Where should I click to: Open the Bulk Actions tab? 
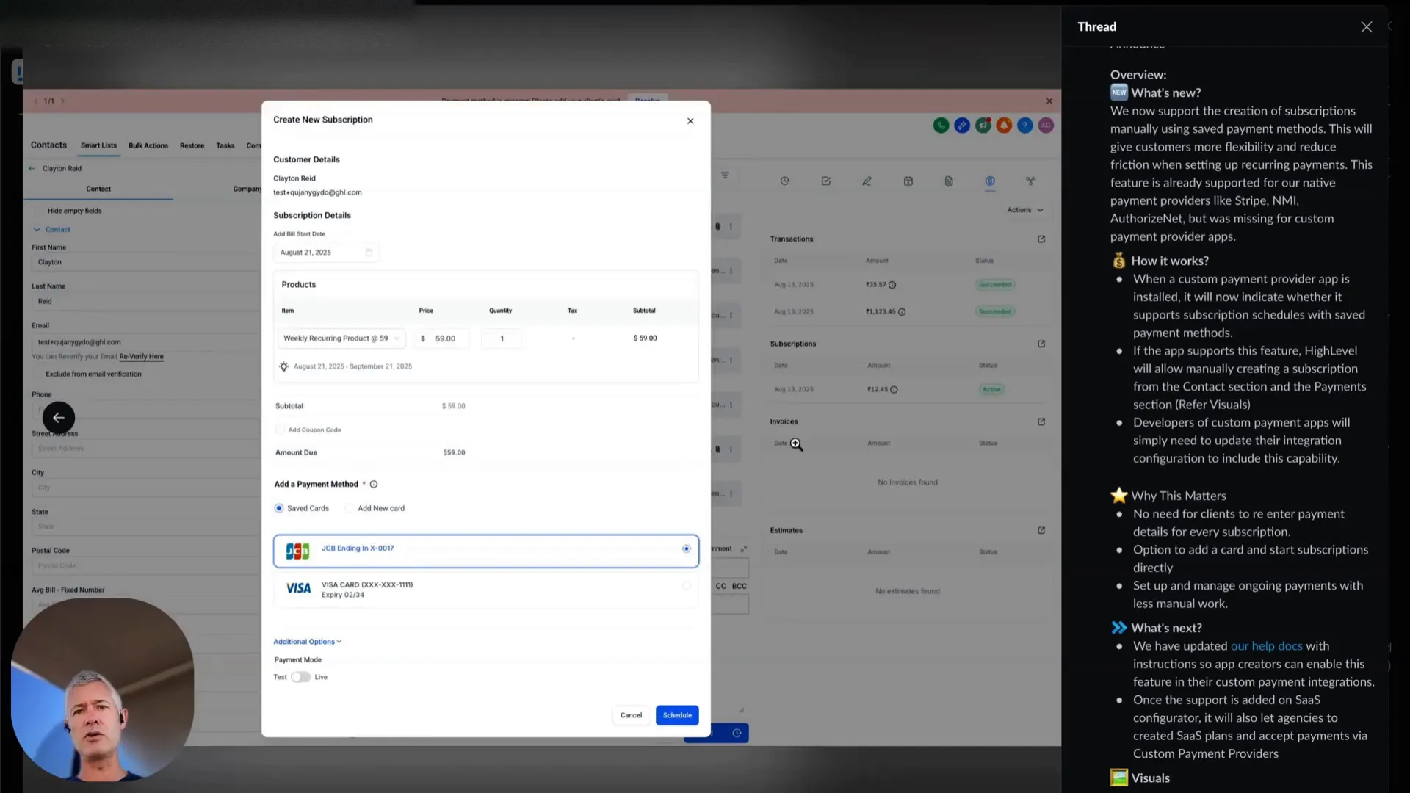pos(148,146)
